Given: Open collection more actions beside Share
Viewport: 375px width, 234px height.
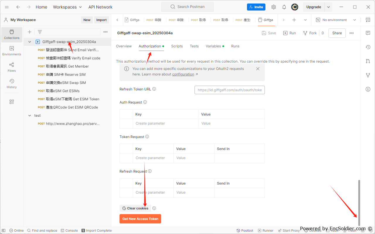Looking at the screenshot, I should (x=352, y=33).
